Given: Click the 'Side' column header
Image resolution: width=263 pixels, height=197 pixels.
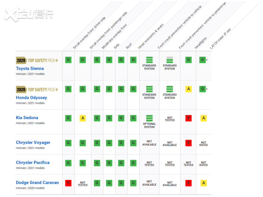Looking at the screenshot, I should pos(116,46).
